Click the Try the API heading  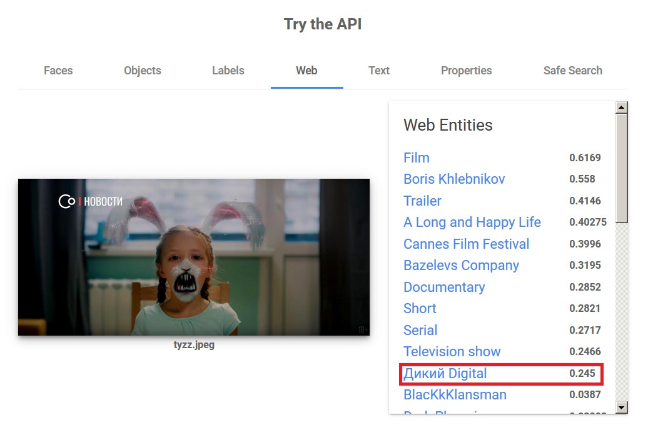tap(323, 24)
